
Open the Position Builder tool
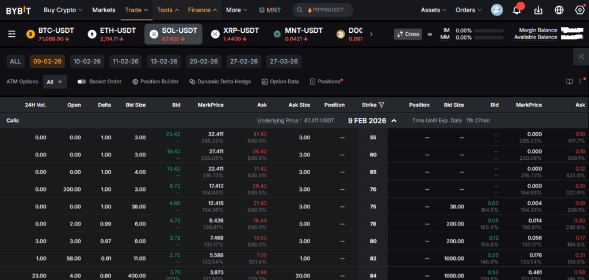tap(155, 82)
